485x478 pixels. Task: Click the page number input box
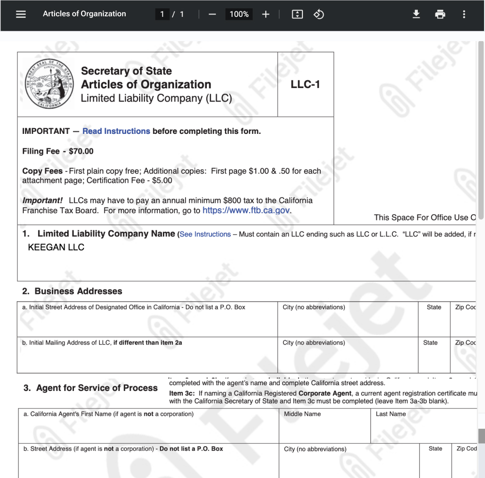click(x=162, y=14)
